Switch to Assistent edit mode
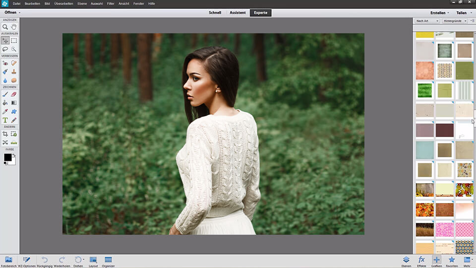This screenshot has height=268, width=476. click(x=238, y=13)
